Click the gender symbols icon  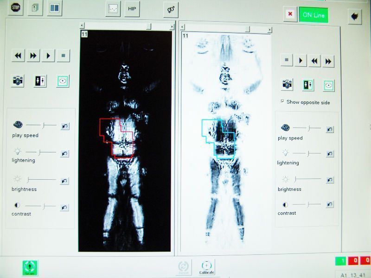(x=171, y=10)
